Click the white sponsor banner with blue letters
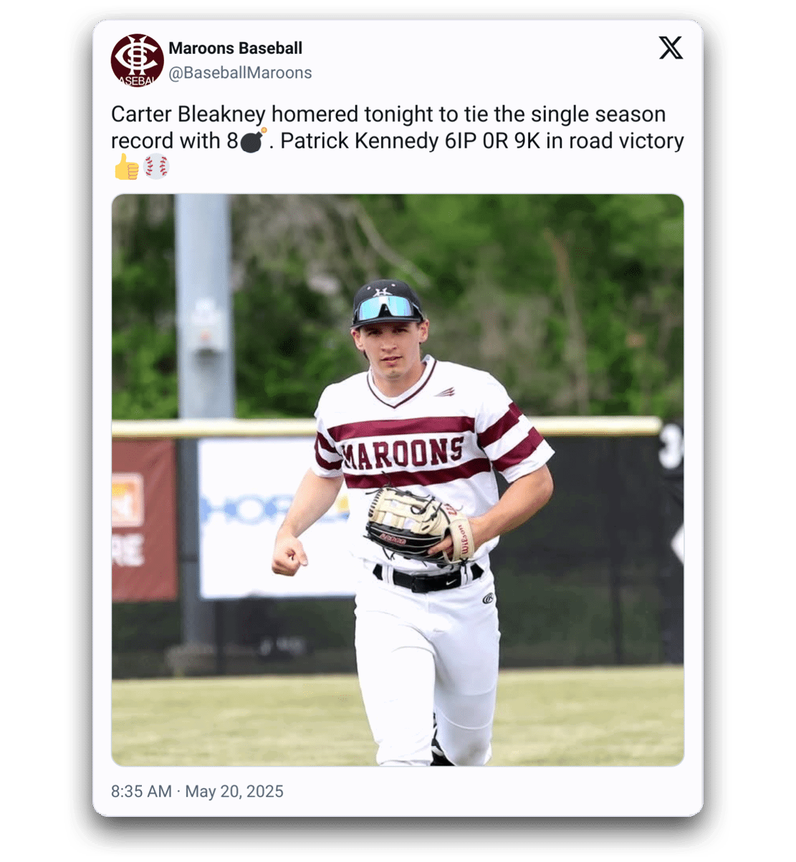This screenshot has height=862, width=796. (276, 517)
